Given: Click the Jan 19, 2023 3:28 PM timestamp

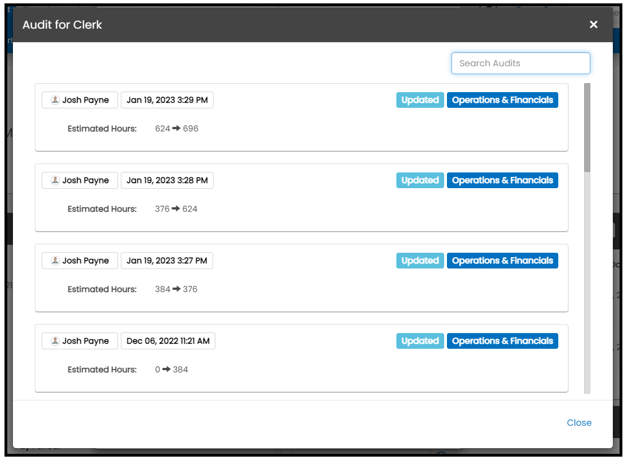Looking at the screenshot, I should pyautogui.click(x=167, y=180).
